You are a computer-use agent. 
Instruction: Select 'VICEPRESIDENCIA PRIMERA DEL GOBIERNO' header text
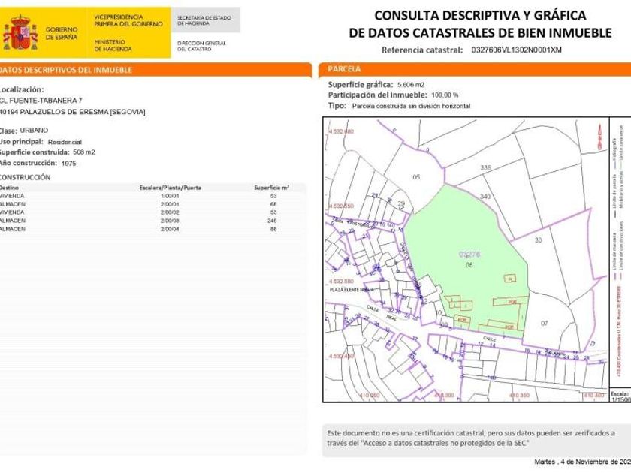click(x=128, y=20)
